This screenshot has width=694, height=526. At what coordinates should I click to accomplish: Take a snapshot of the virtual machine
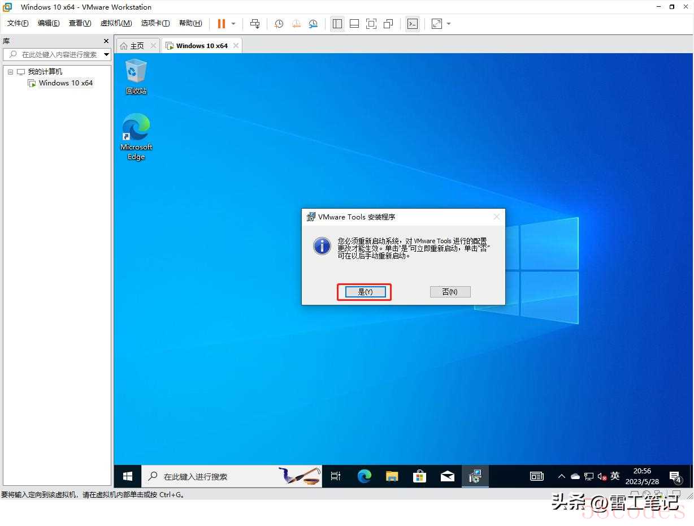tap(279, 24)
